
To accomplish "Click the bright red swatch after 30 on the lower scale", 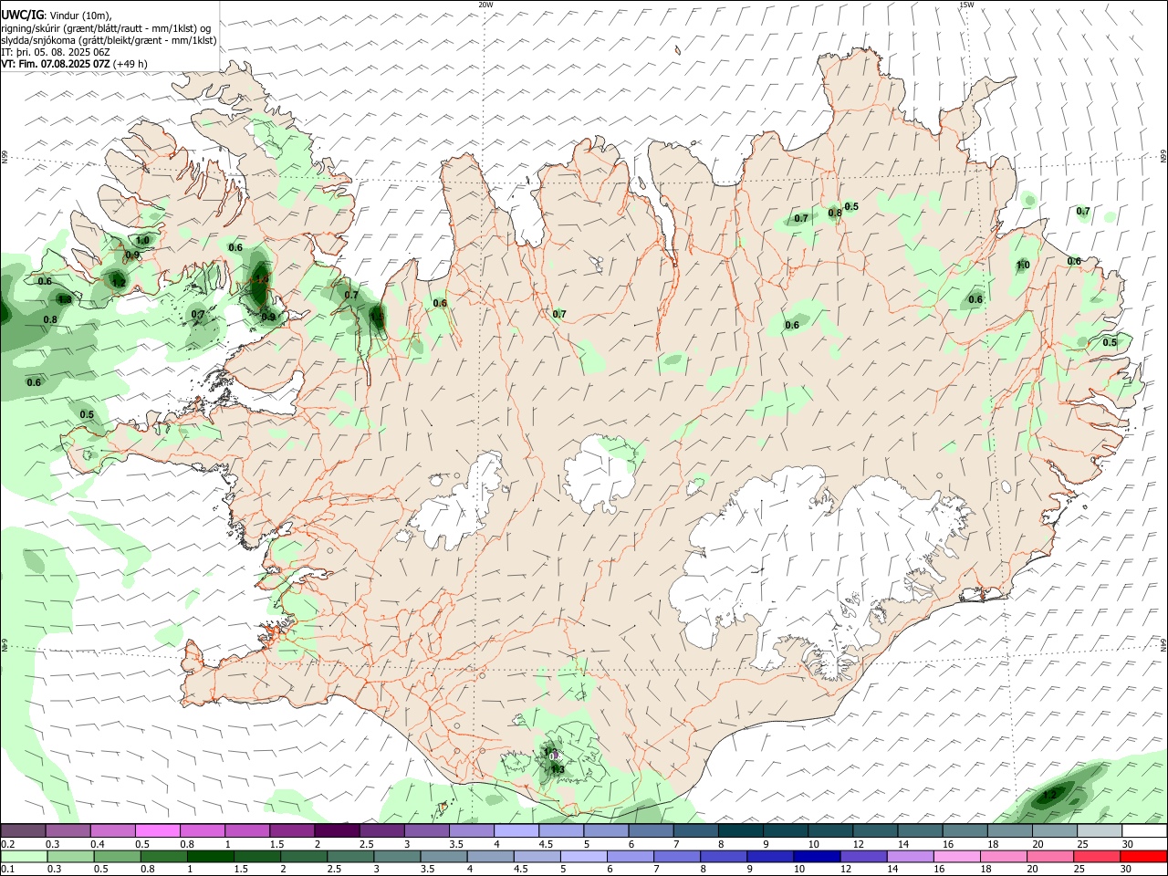I will click(x=1143, y=856).
